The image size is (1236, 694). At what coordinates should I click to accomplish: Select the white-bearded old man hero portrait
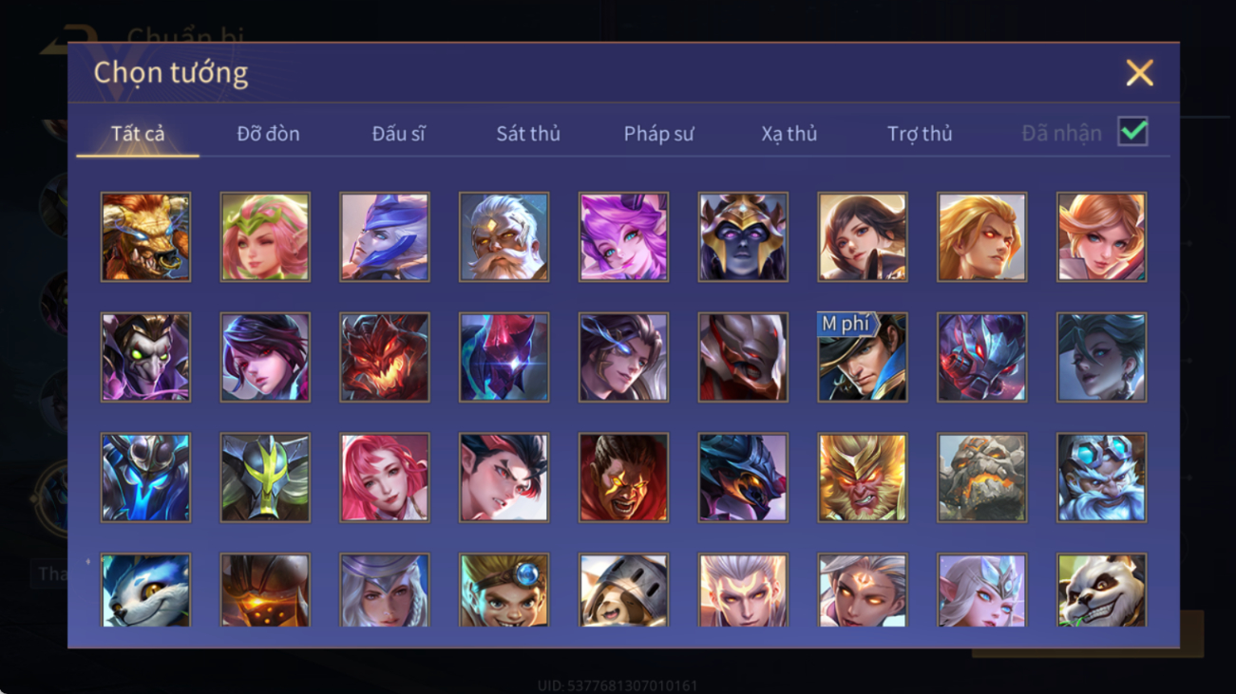(x=504, y=236)
